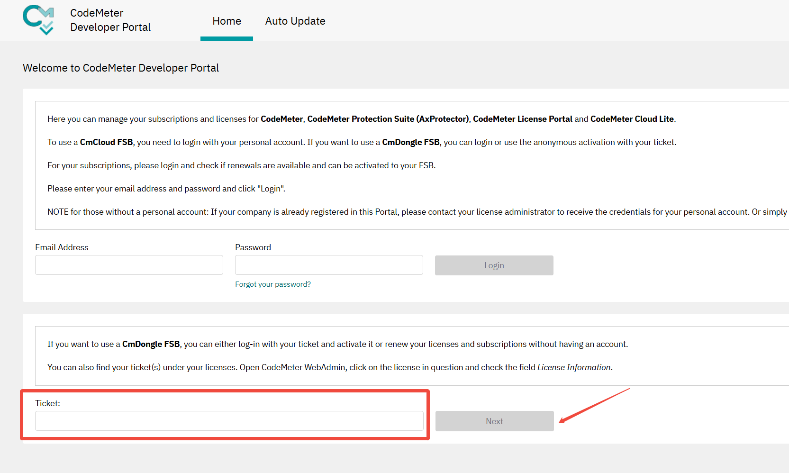Click the Email Address label

coord(62,247)
